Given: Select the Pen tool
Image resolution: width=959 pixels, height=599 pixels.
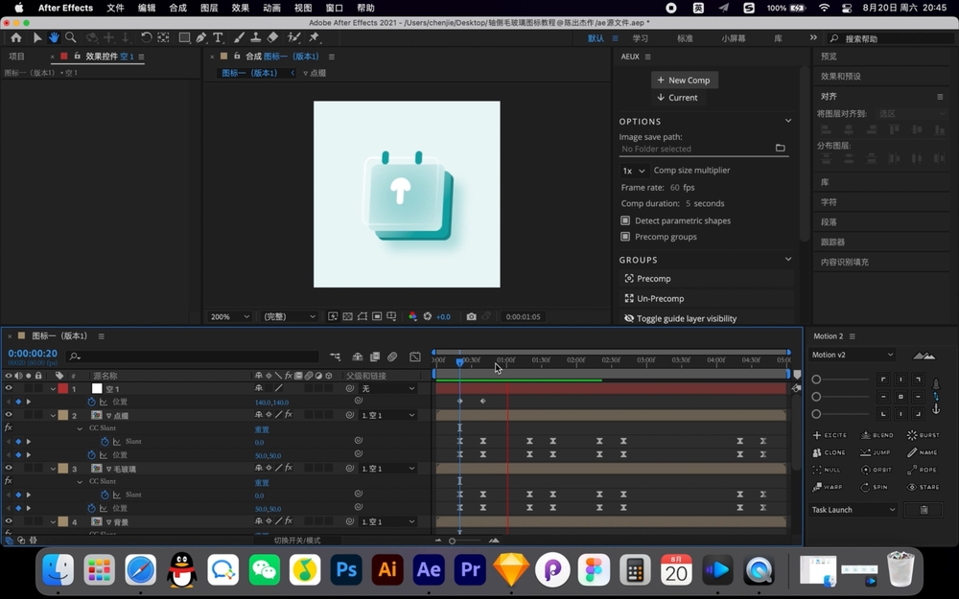Looking at the screenshot, I should 200,38.
